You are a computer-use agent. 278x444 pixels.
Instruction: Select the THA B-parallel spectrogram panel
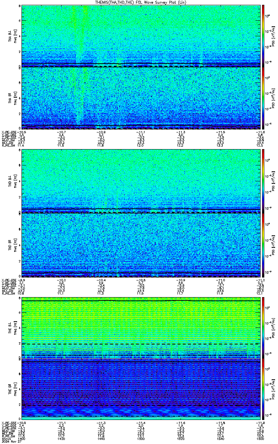pos(141,98)
